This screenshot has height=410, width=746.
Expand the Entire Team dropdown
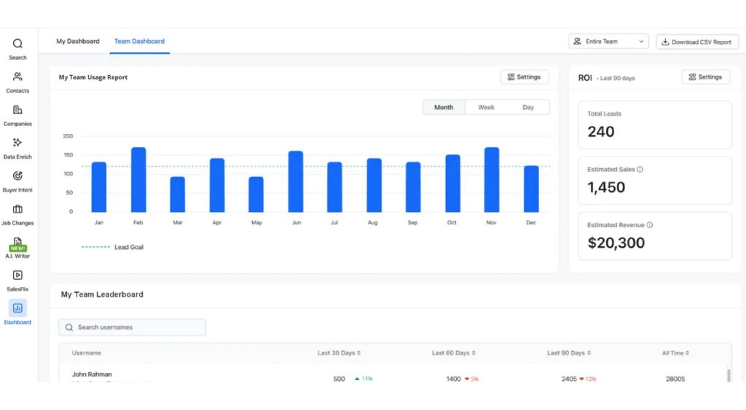[x=608, y=42]
